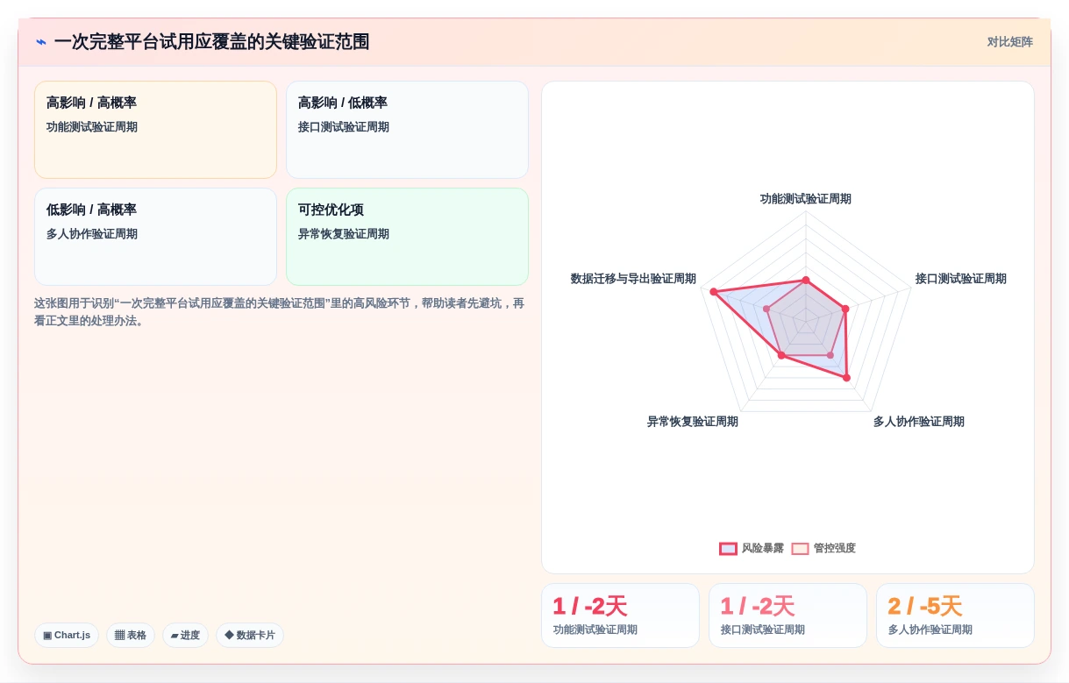Click the description paragraph starting 这张图用于识别
Image resolution: width=1069 pixels, height=683 pixels.
coord(279,311)
